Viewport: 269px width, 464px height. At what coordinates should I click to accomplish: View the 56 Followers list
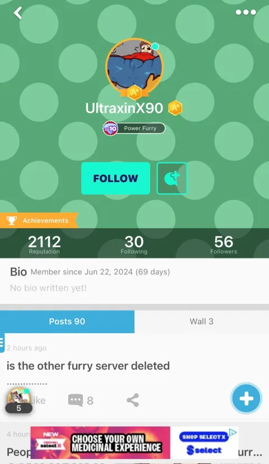click(x=224, y=244)
